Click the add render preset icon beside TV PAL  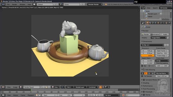tap(165, 45)
